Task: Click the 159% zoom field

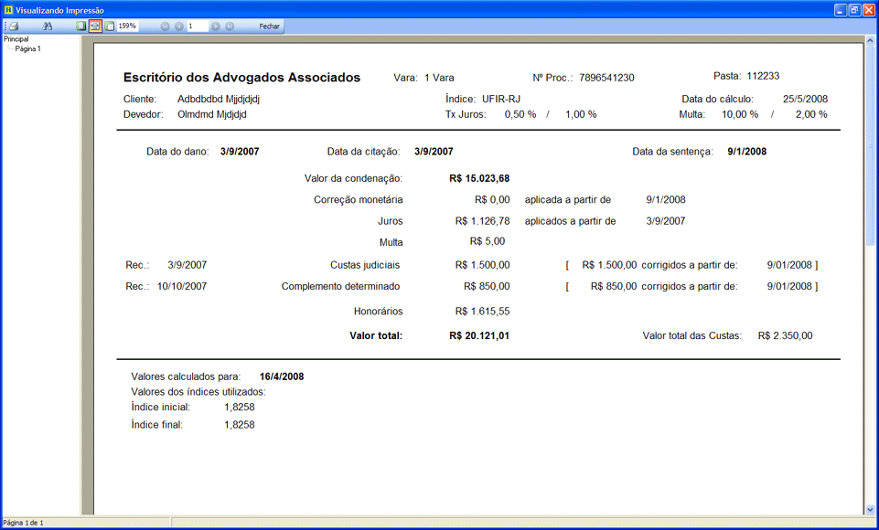Action: 128,26
